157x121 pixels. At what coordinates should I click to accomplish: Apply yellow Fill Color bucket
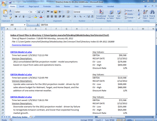pos(35,17)
